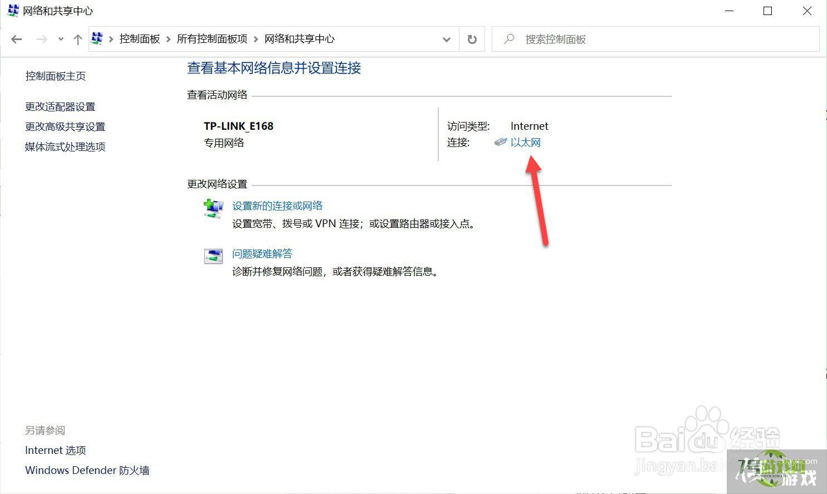The height and width of the screenshot is (494, 827).
Task: Select the TP-LINK_E168 network name
Action: pos(239,126)
